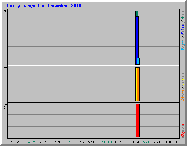Screen dimensions: 187x146
Task: Click day label 15 on x-axis
Action: coord(88,142)
